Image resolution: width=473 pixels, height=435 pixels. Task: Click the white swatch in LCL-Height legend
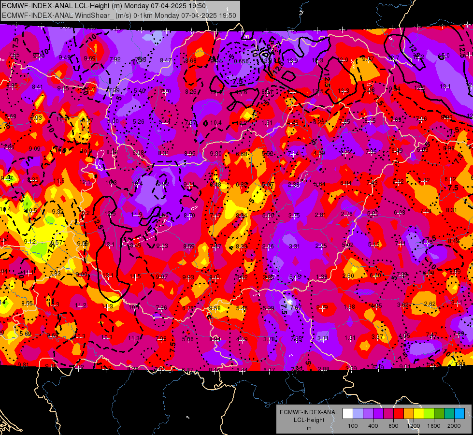coord(347,414)
